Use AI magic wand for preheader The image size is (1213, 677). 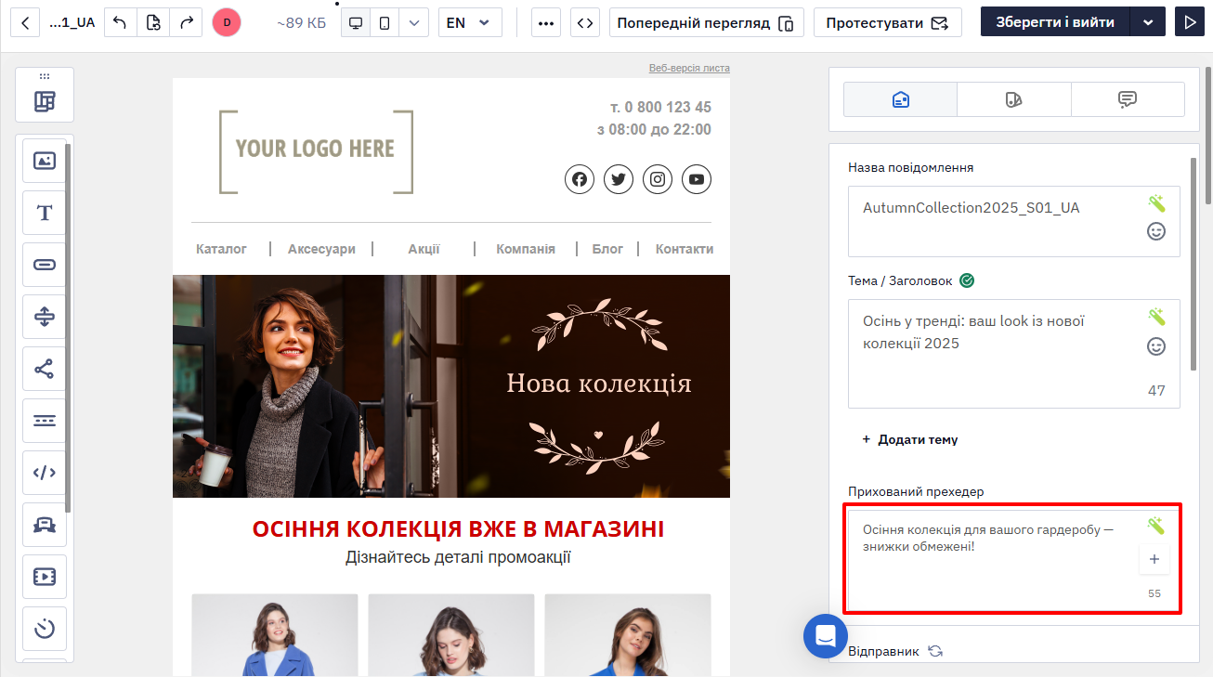[x=1156, y=526]
